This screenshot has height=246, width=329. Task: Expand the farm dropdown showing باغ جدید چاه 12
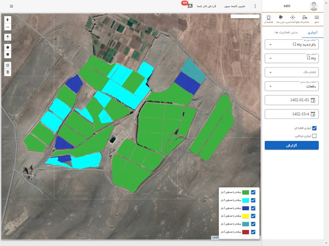pos(292,44)
